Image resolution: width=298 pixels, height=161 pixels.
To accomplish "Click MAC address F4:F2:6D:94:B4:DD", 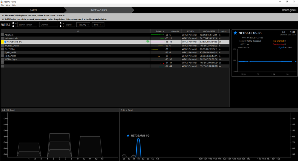I will 209,63.
